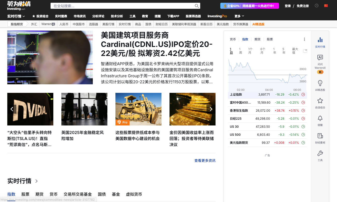Open 工具 with the wrench icon
The image size is (337, 202).
point(320,153)
